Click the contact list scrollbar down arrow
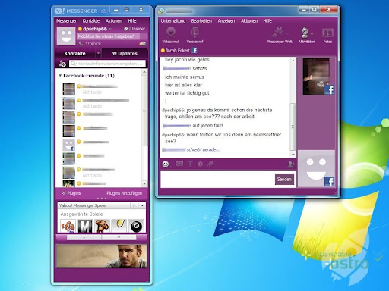 point(144,183)
